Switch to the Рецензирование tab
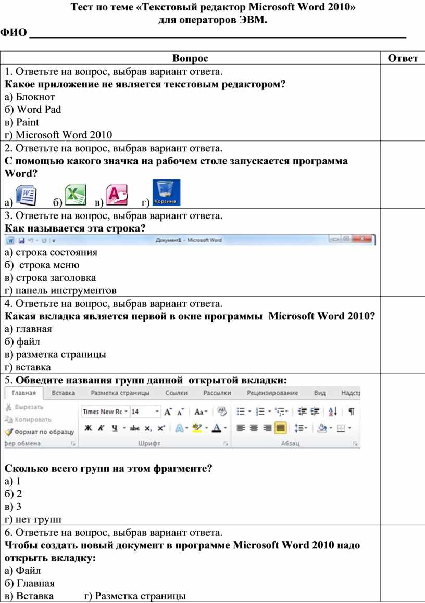 click(x=272, y=393)
